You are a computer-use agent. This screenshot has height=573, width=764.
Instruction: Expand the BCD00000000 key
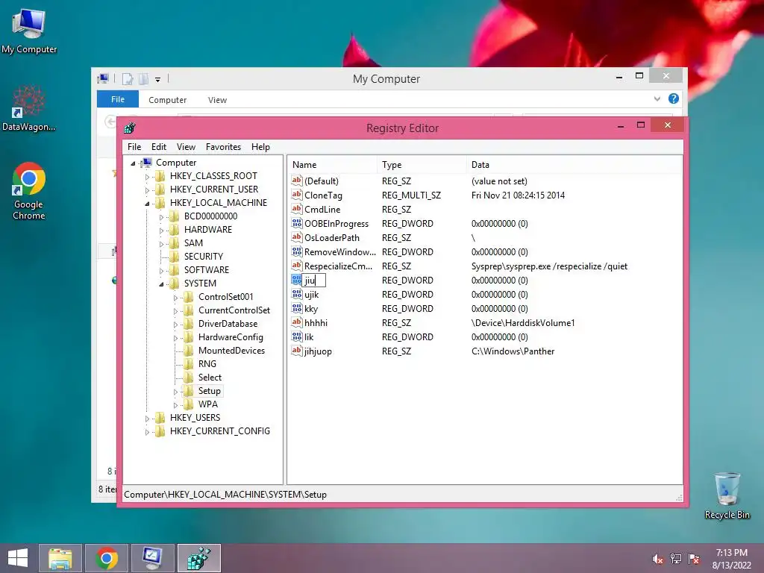[161, 217]
